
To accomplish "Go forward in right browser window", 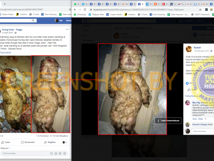I will click(x=80, y=9).
